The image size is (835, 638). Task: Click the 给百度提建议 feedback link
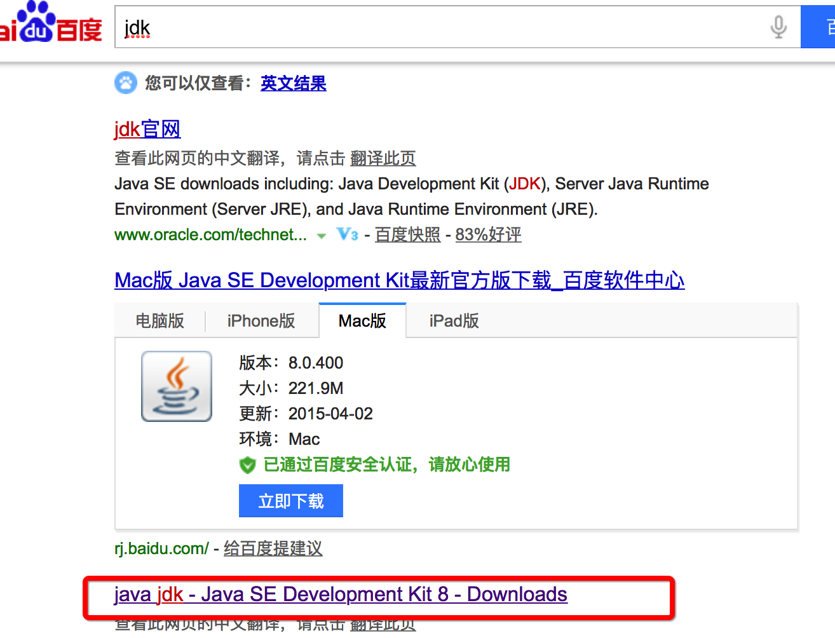[273, 548]
